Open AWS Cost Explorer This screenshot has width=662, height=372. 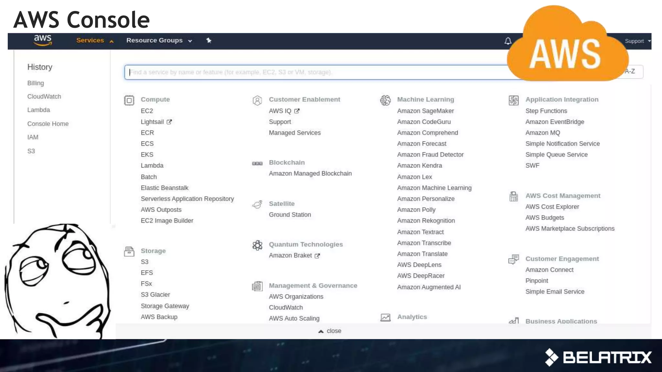[x=552, y=207]
